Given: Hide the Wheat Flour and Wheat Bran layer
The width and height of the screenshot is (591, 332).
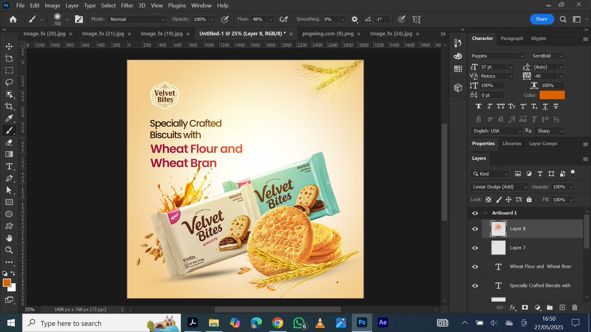Looking at the screenshot, I should point(475,267).
